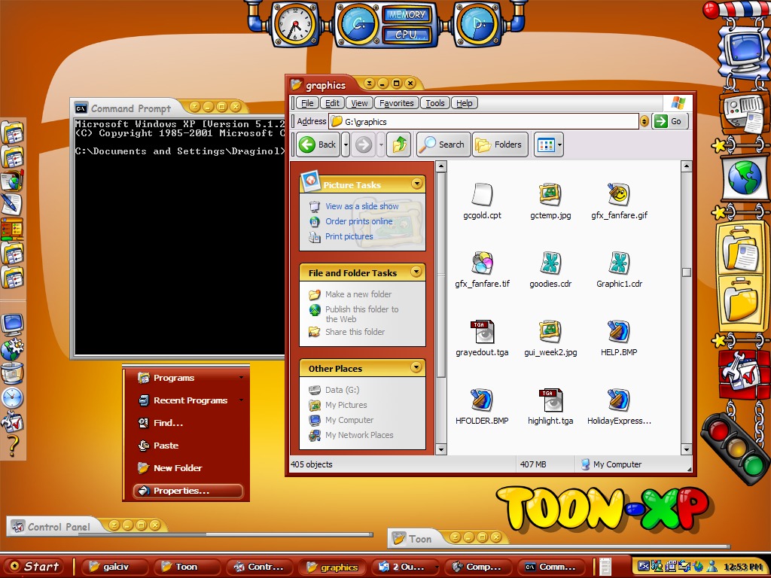Open the Search tool in the toolbar
This screenshot has height=578, width=771.
pyautogui.click(x=443, y=144)
